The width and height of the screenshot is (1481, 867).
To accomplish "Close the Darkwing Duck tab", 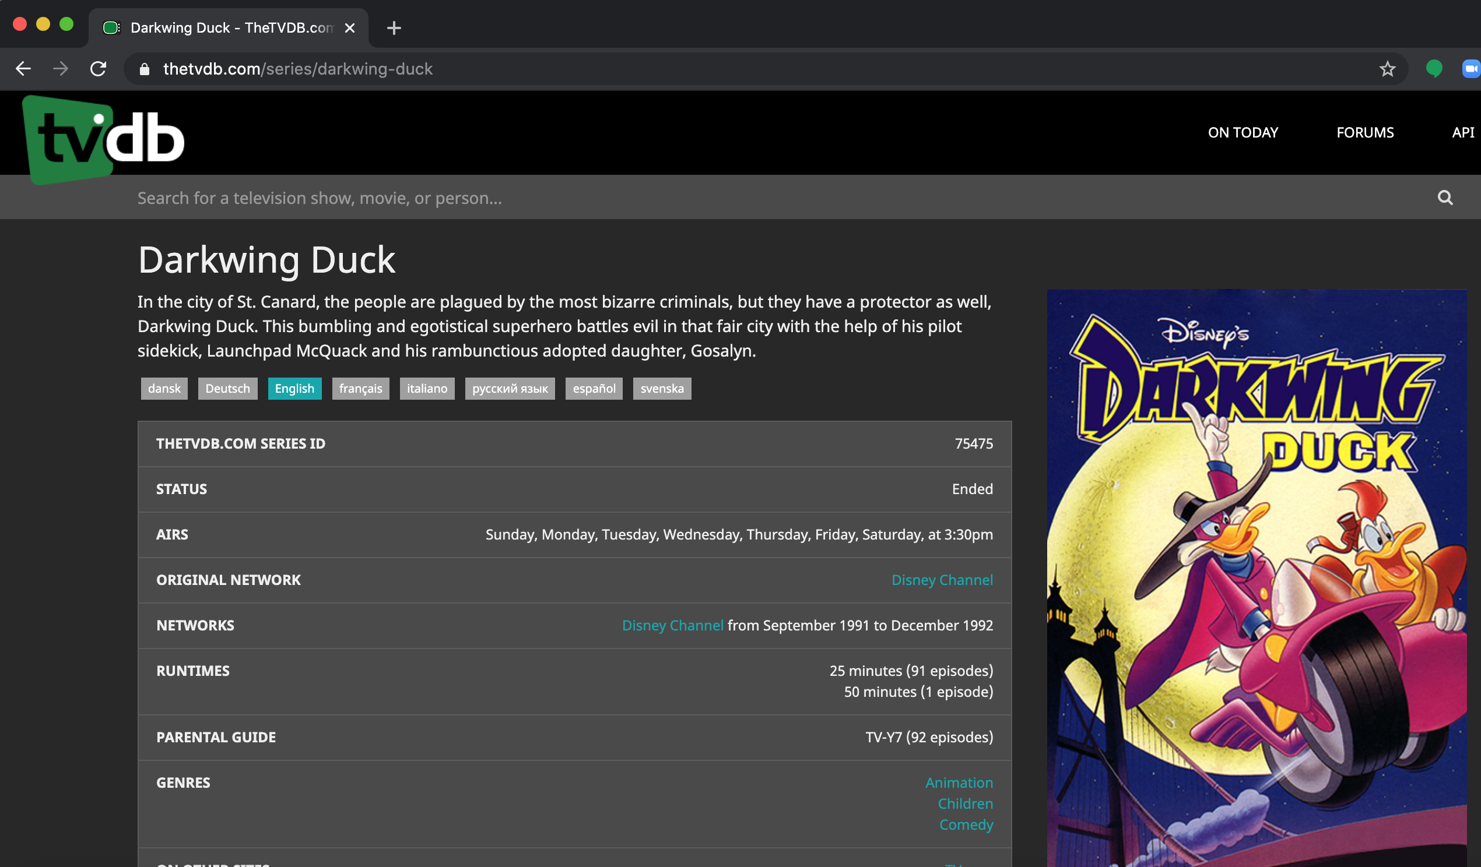I will tap(350, 27).
